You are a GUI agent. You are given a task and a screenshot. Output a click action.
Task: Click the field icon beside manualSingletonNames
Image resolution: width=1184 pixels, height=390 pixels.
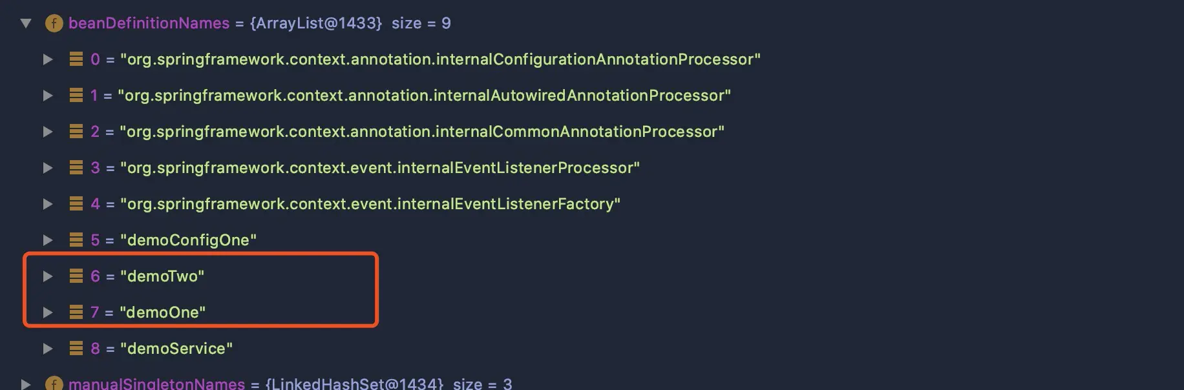click(x=54, y=384)
